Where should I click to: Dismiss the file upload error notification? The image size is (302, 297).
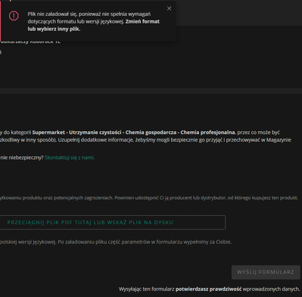[169, 8]
